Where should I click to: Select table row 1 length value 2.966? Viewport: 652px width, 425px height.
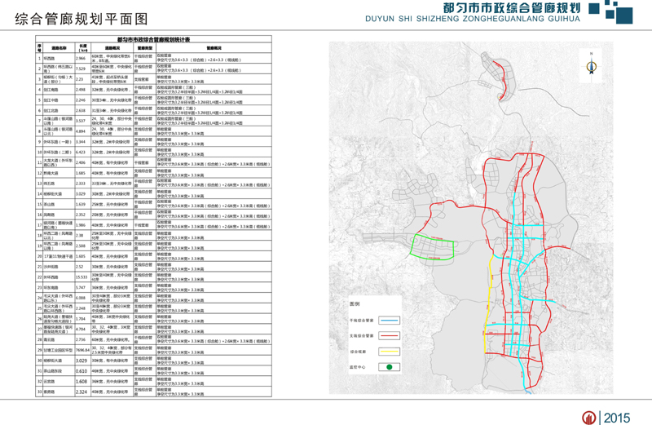(81, 59)
